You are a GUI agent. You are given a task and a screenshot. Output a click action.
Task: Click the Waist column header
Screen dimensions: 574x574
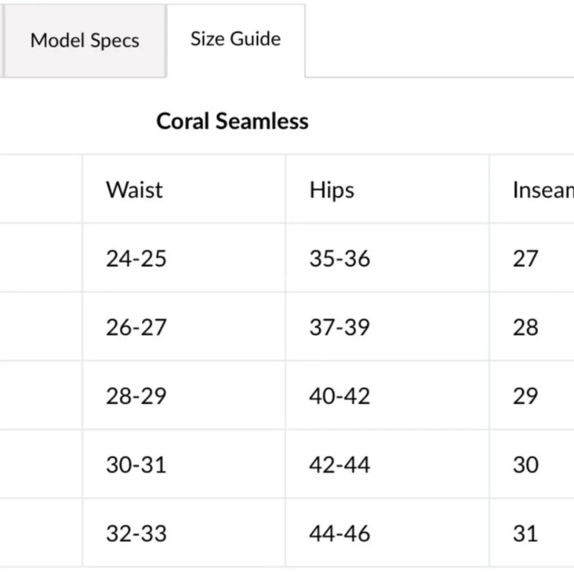click(134, 190)
